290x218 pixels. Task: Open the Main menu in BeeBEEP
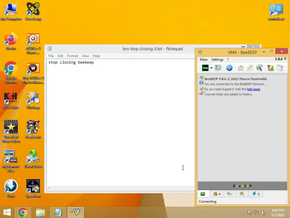pyautogui.click(x=204, y=60)
